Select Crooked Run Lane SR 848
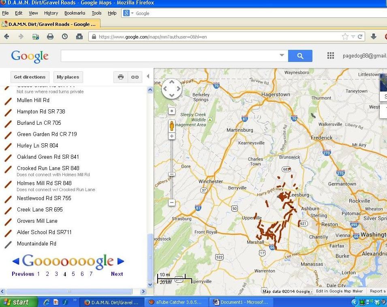Screen dimensions: 387x307 pos(48,168)
